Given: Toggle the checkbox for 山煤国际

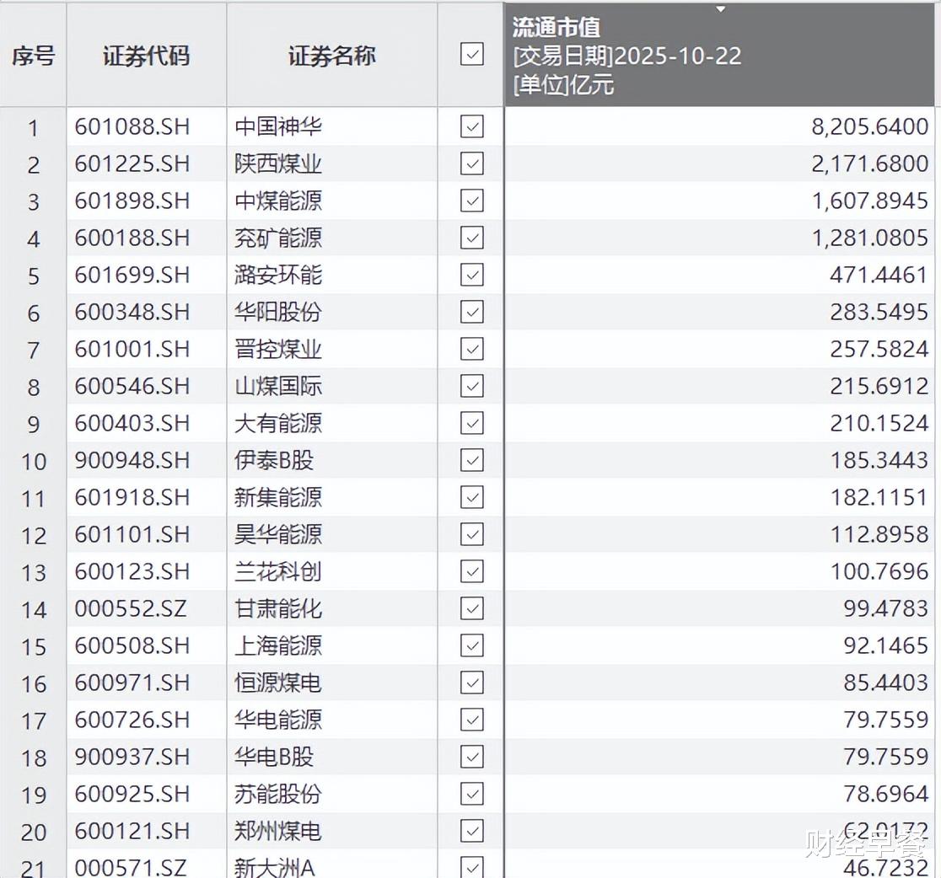Looking at the screenshot, I should click(x=471, y=386).
